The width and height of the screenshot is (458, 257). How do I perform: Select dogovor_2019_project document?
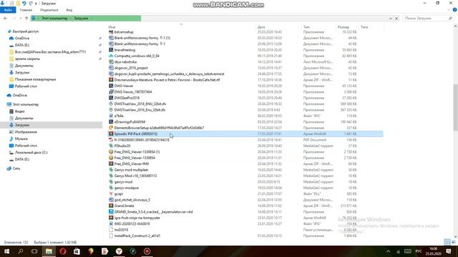(131, 68)
